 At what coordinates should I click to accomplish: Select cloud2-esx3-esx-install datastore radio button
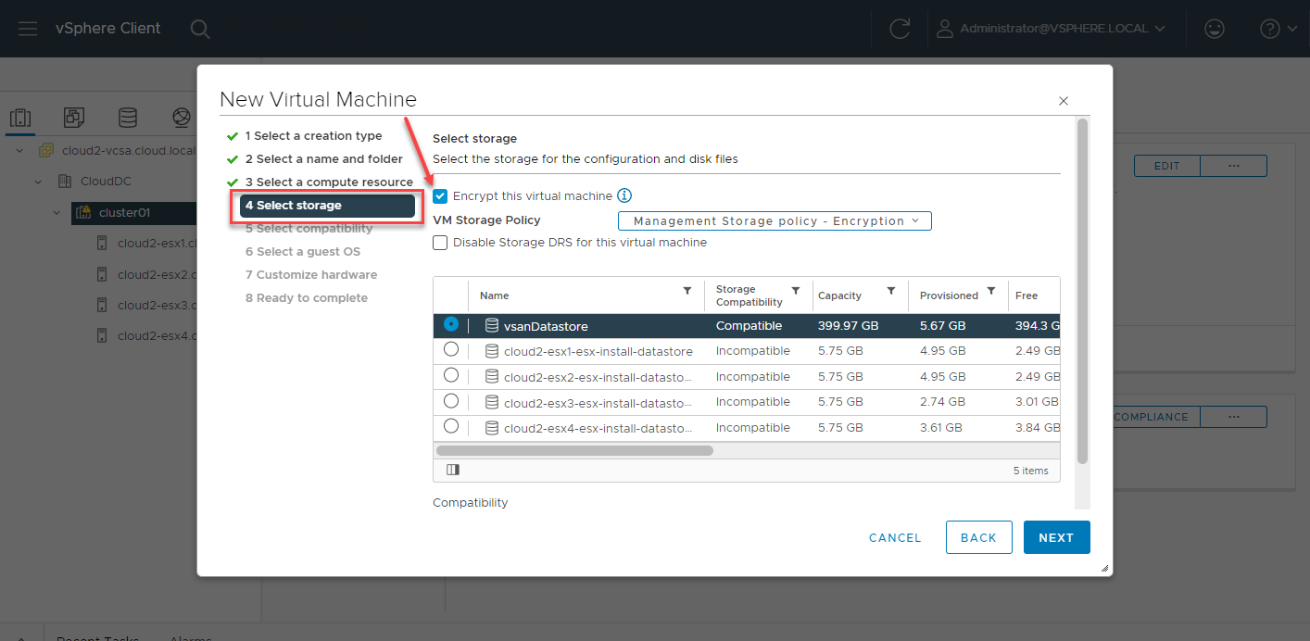[451, 401]
